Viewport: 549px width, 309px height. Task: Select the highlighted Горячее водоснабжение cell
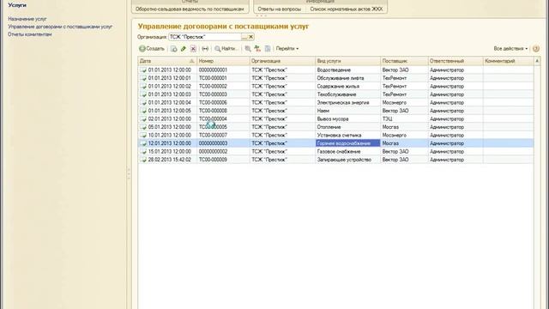tap(347, 143)
